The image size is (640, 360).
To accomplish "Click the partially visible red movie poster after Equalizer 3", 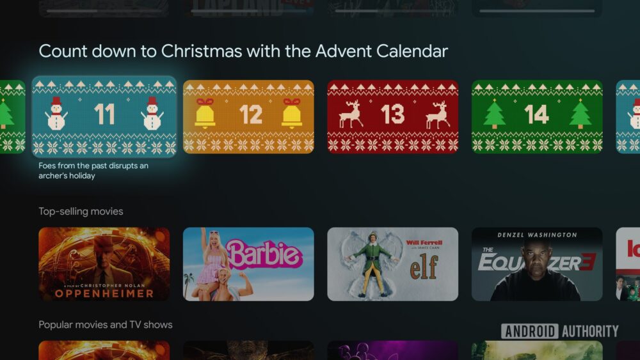I will coord(628,264).
